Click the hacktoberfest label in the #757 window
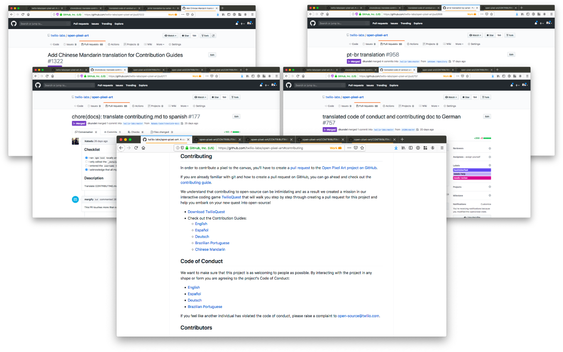563x352 pixels. click(472, 170)
